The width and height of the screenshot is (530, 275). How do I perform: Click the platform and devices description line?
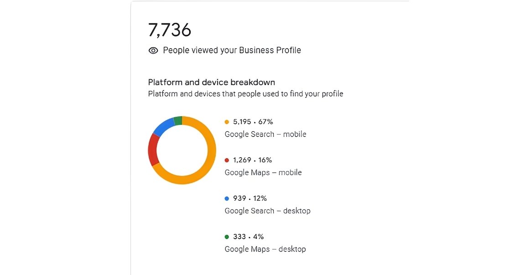click(245, 94)
